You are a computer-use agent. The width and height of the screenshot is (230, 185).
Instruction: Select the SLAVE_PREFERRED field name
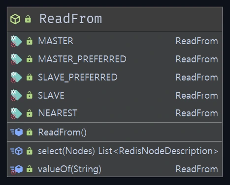pos(78,77)
